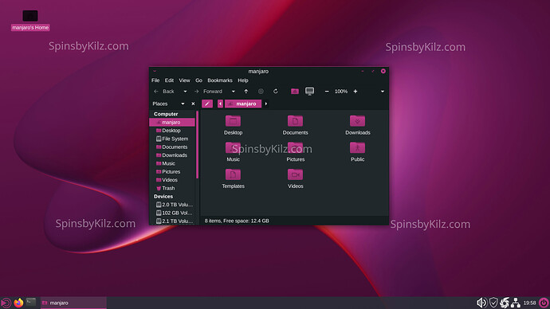Launch terminal from the taskbar
The image size is (550, 309).
(x=31, y=303)
